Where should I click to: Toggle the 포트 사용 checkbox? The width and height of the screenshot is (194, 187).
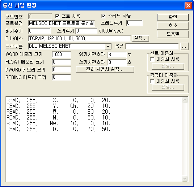click(x=57, y=16)
